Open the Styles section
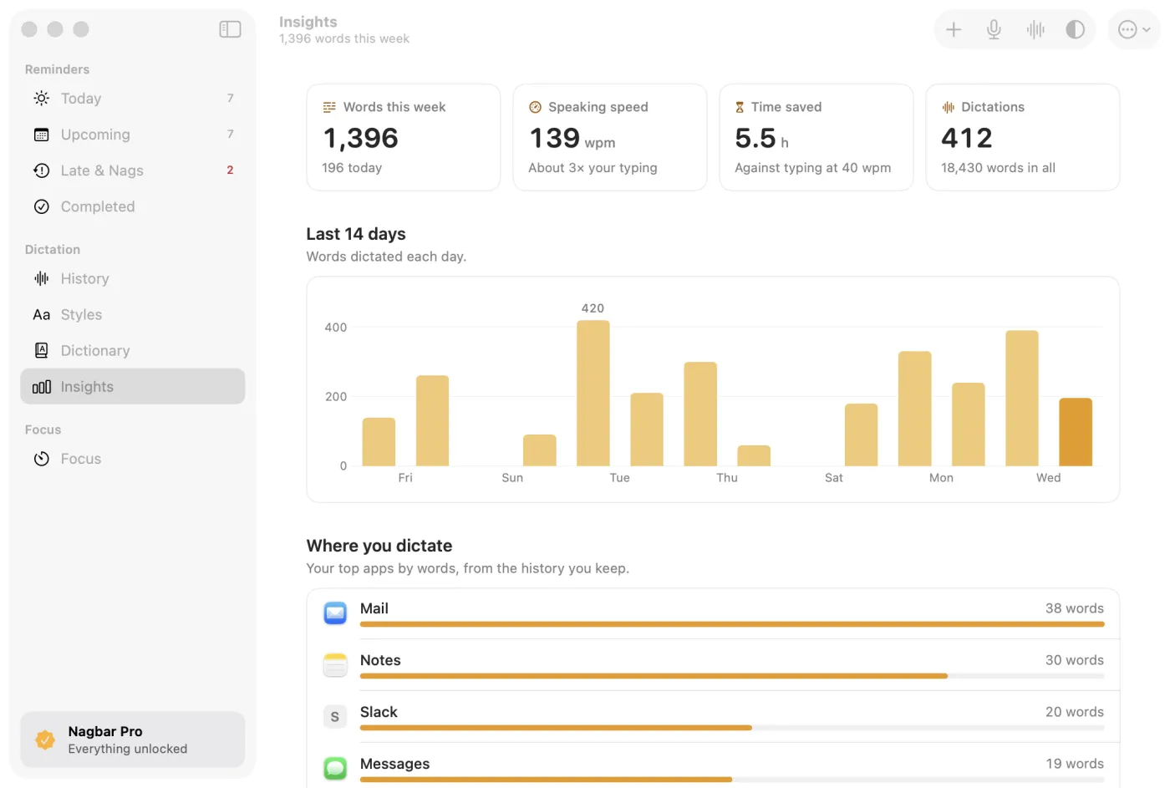This screenshot has width=1170, height=788. click(x=133, y=315)
